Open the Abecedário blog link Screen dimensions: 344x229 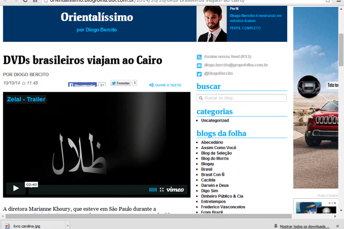[x=212, y=142]
